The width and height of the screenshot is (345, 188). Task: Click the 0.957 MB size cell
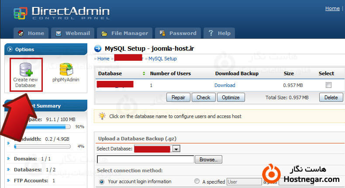click(293, 85)
